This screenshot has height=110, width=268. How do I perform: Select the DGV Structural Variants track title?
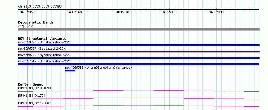point(42,39)
